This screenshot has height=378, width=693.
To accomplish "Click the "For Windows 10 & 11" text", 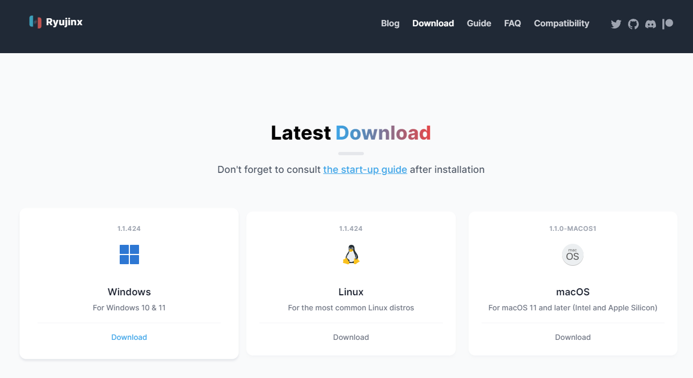I will tap(129, 308).
